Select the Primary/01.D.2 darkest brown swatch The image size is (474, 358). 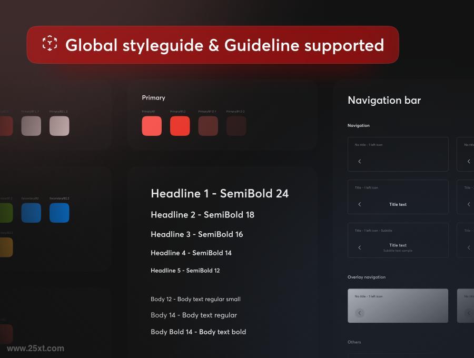click(x=236, y=126)
